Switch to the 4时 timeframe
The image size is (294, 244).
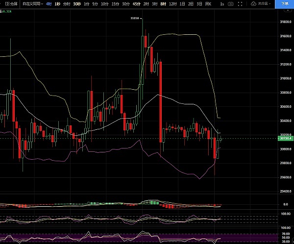pos(49,4)
